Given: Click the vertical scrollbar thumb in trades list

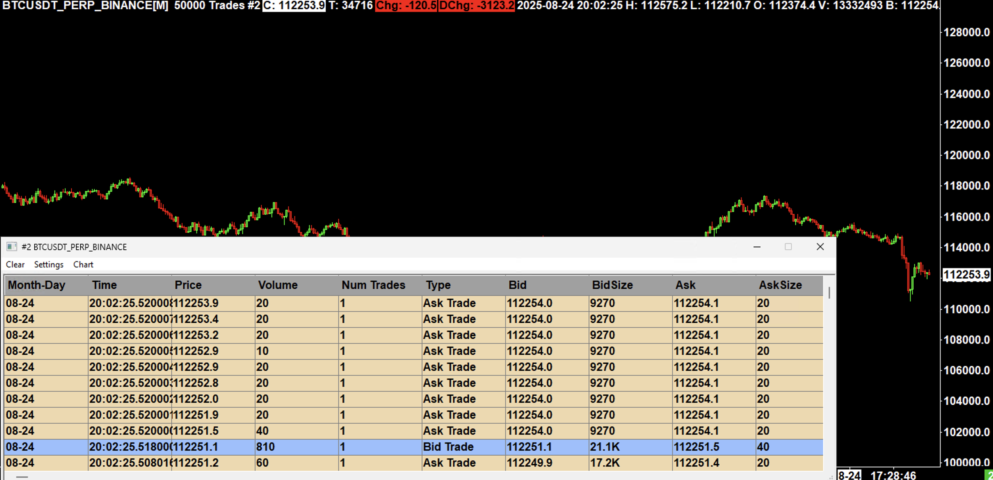Looking at the screenshot, I should coord(829,292).
